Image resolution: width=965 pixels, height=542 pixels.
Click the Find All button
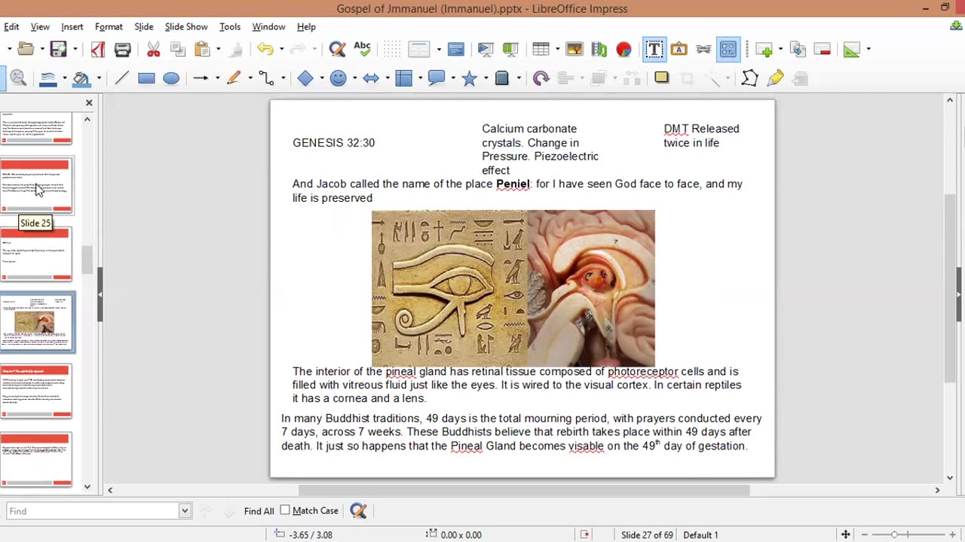pos(259,511)
